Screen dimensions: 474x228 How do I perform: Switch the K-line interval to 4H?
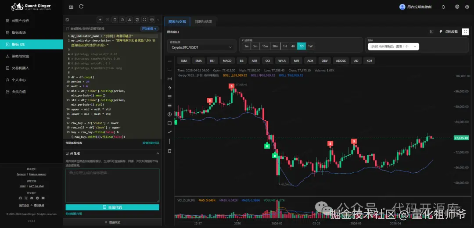[x=293, y=46]
